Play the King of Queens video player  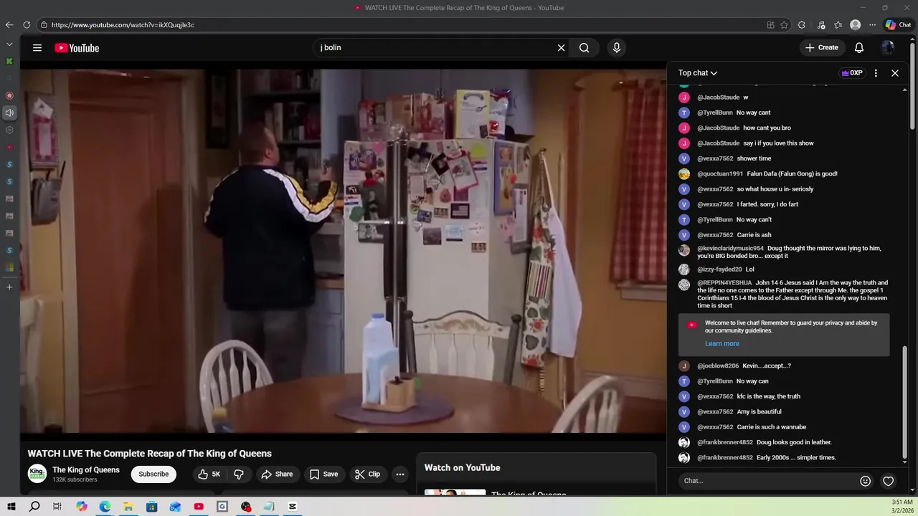(343, 251)
